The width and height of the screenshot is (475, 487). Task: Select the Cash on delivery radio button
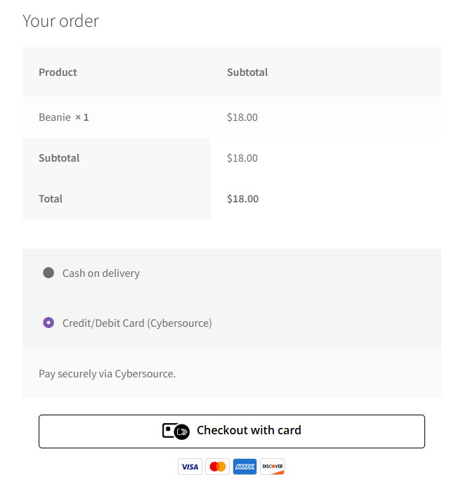click(x=48, y=273)
